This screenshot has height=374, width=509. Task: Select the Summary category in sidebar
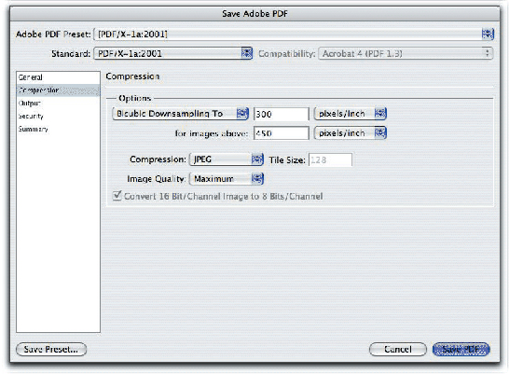pyautogui.click(x=58, y=130)
